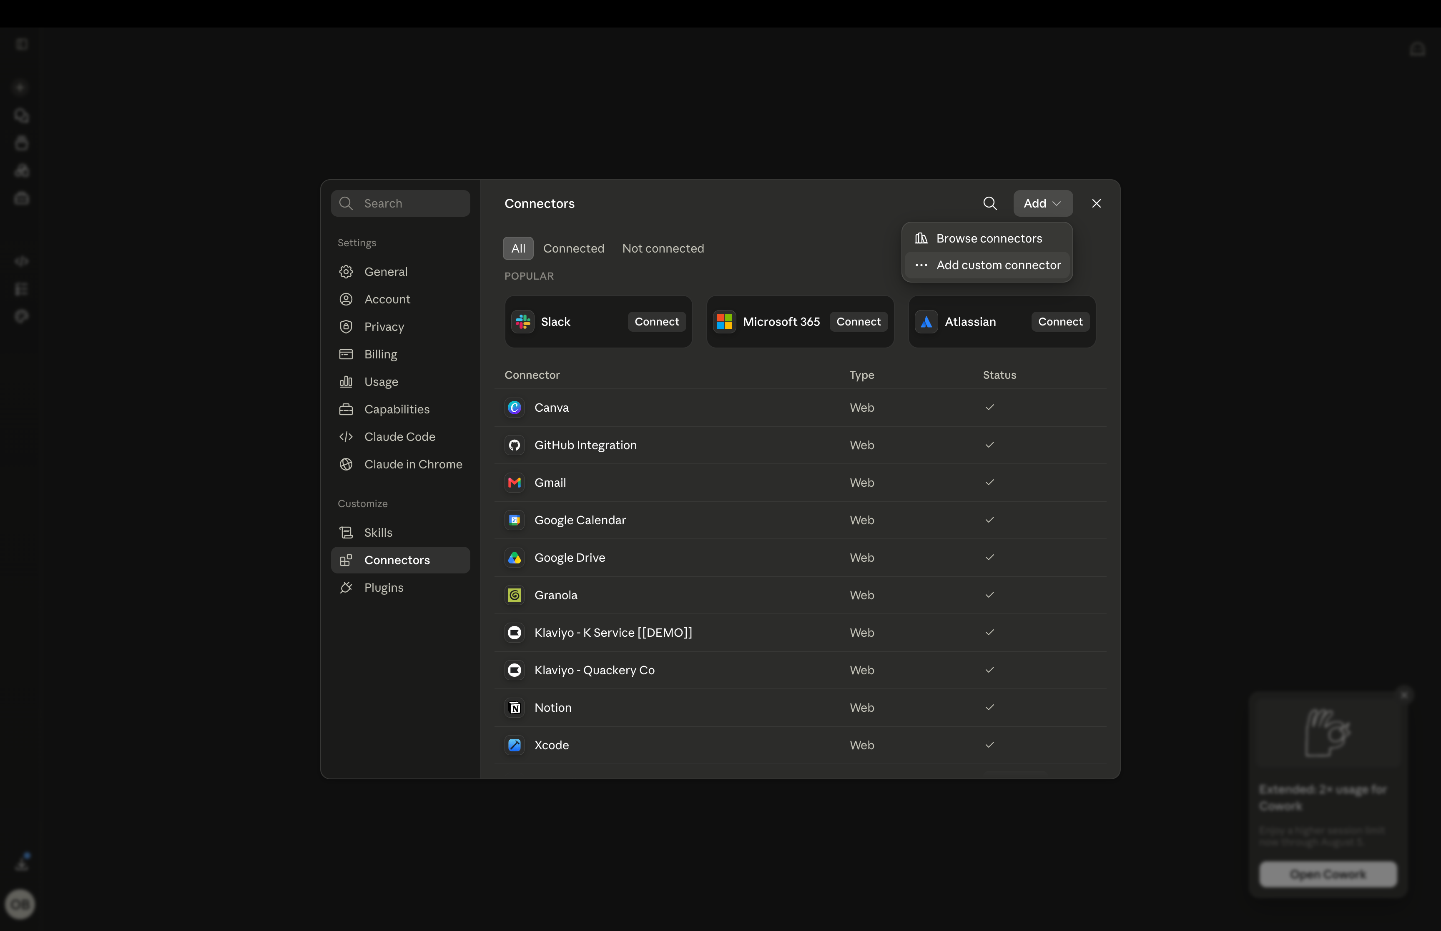Click the Notion status checkmark

coord(989,707)
